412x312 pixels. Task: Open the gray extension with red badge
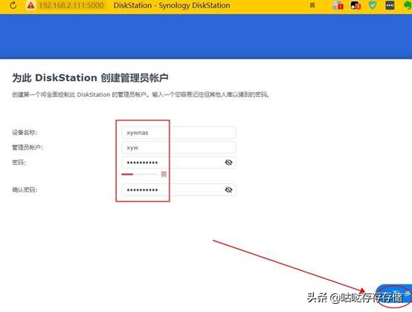click(x=338, y=5)
